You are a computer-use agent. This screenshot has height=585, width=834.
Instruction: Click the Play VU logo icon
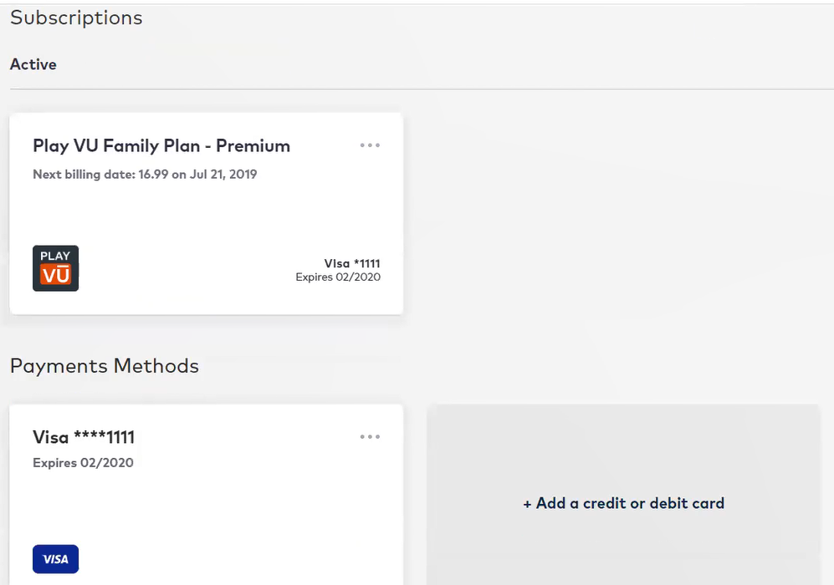coord(56,268)
